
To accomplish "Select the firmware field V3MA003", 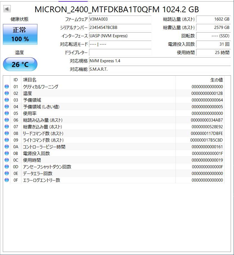I will (120, 19).
